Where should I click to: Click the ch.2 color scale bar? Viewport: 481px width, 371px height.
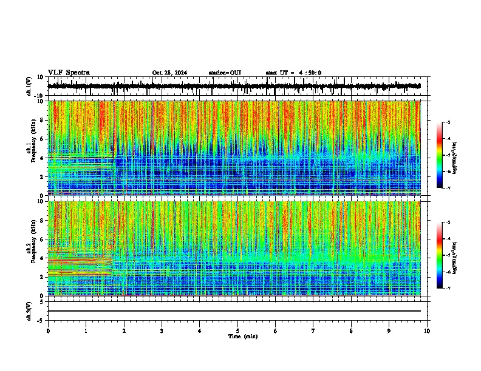[x=440, y=255]
